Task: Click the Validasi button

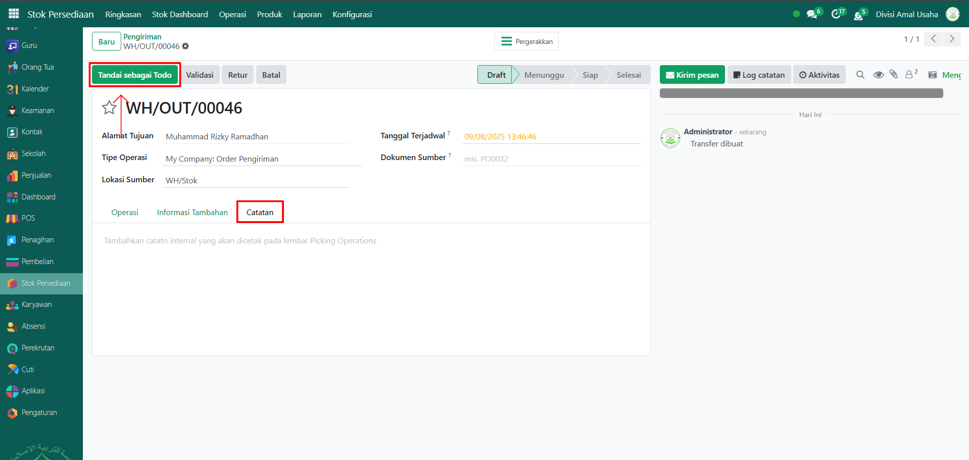Action: [x=200, y=75]
